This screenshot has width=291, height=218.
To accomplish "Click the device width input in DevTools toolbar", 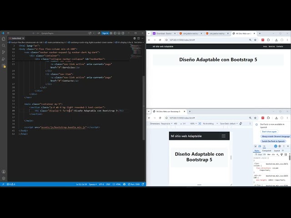I will point(176,124).
